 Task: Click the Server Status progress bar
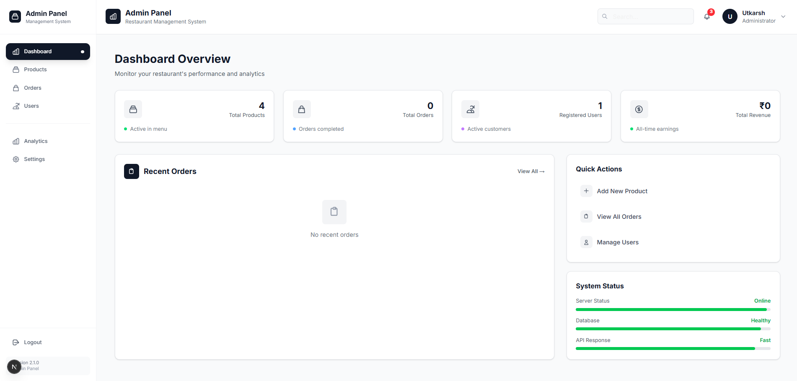673,309
